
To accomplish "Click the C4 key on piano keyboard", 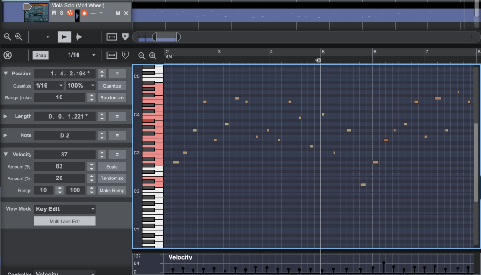I will [153, 114].
